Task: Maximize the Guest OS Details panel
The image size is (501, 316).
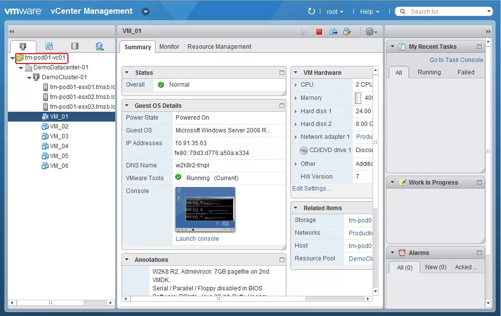Action: coord(282,105)
